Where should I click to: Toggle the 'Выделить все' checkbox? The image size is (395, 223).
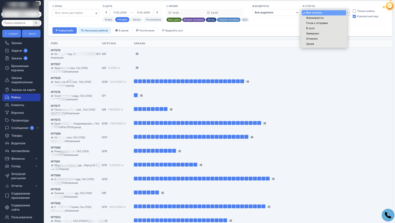[x=163, y=30]
